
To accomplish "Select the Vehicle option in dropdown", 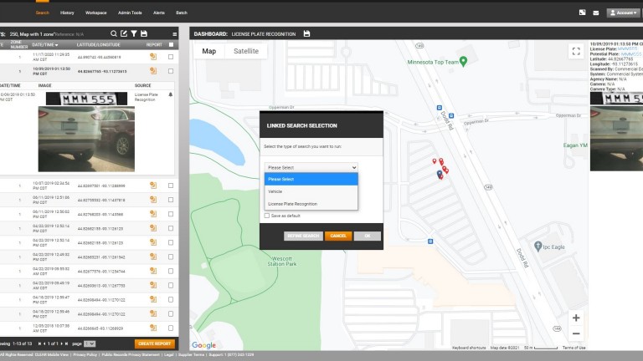I will point(275,191).
